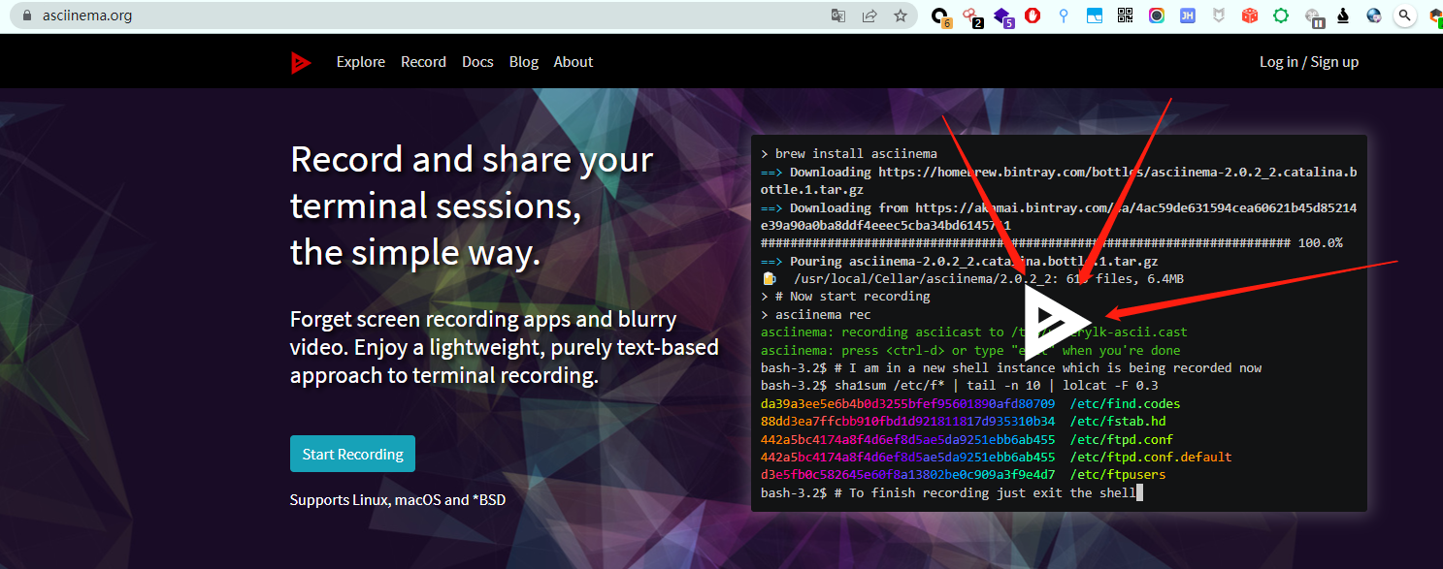Click 'Supports Linux, macOS and *BSD' text

point(398,500)
